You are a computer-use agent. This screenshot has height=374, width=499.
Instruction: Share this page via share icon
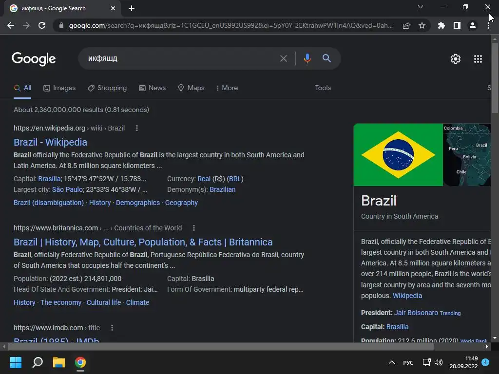[406, 25]
